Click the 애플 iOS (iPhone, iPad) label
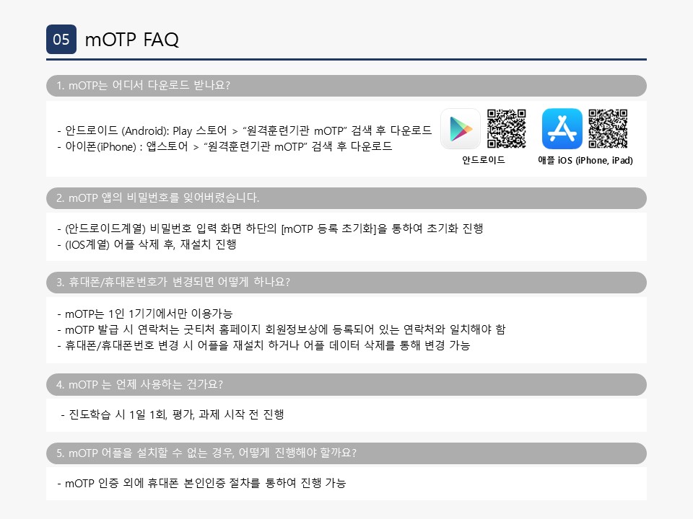Viewport: 693px width, 519px height. [585, 160]
